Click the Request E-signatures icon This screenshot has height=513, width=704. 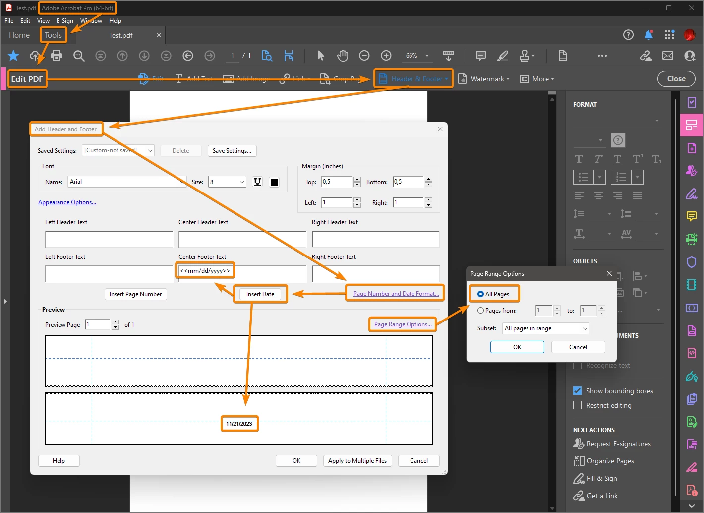579,444
